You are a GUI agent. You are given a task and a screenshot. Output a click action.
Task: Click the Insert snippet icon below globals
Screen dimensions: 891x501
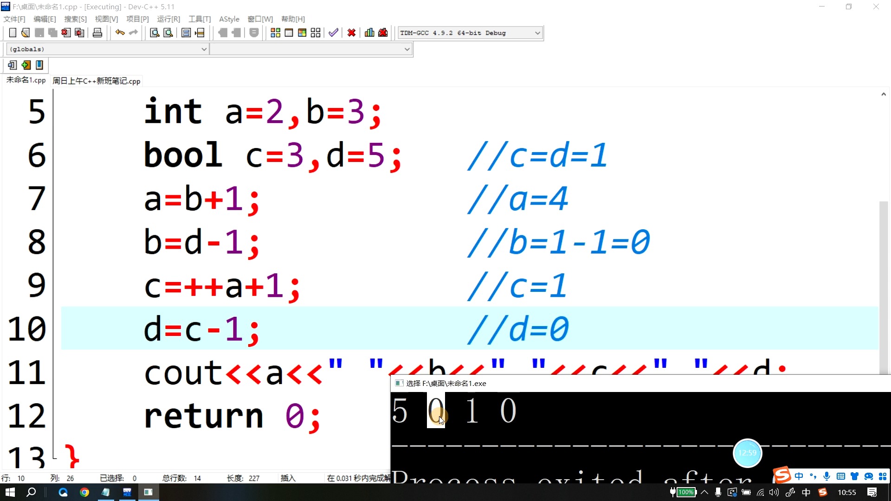(13, 65)
